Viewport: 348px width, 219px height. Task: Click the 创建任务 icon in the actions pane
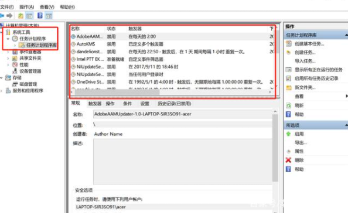[x=288, y=52]
